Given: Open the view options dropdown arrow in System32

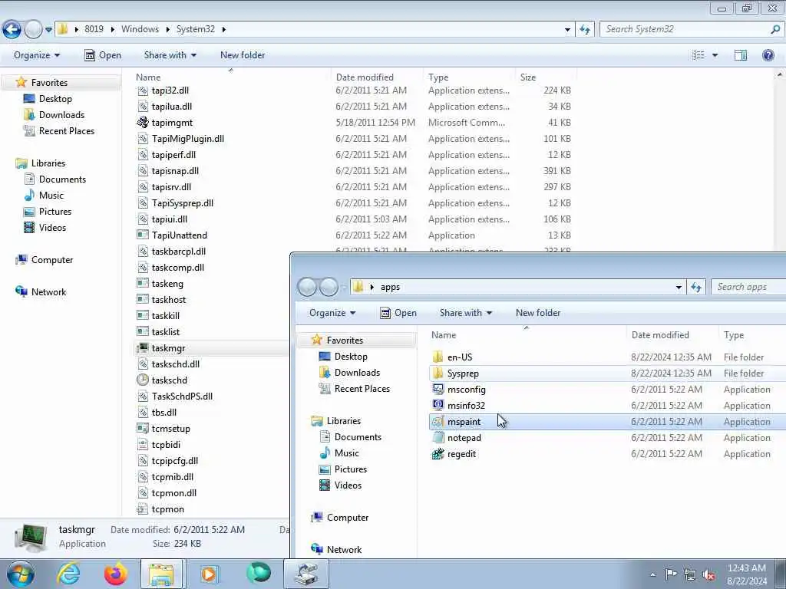Looking at the screenshot, I should (x=715, y=55).
